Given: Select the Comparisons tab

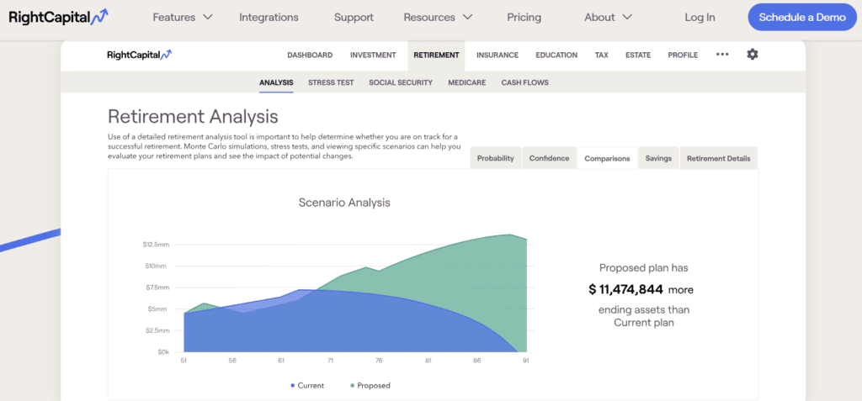Looking at the screenshot, I should click(x=607, y=158).
